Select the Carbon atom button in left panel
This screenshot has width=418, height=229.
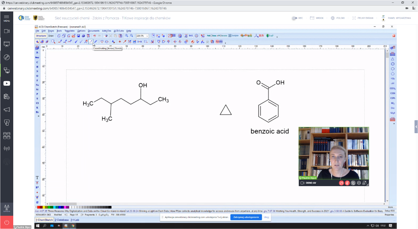(37, 62)
